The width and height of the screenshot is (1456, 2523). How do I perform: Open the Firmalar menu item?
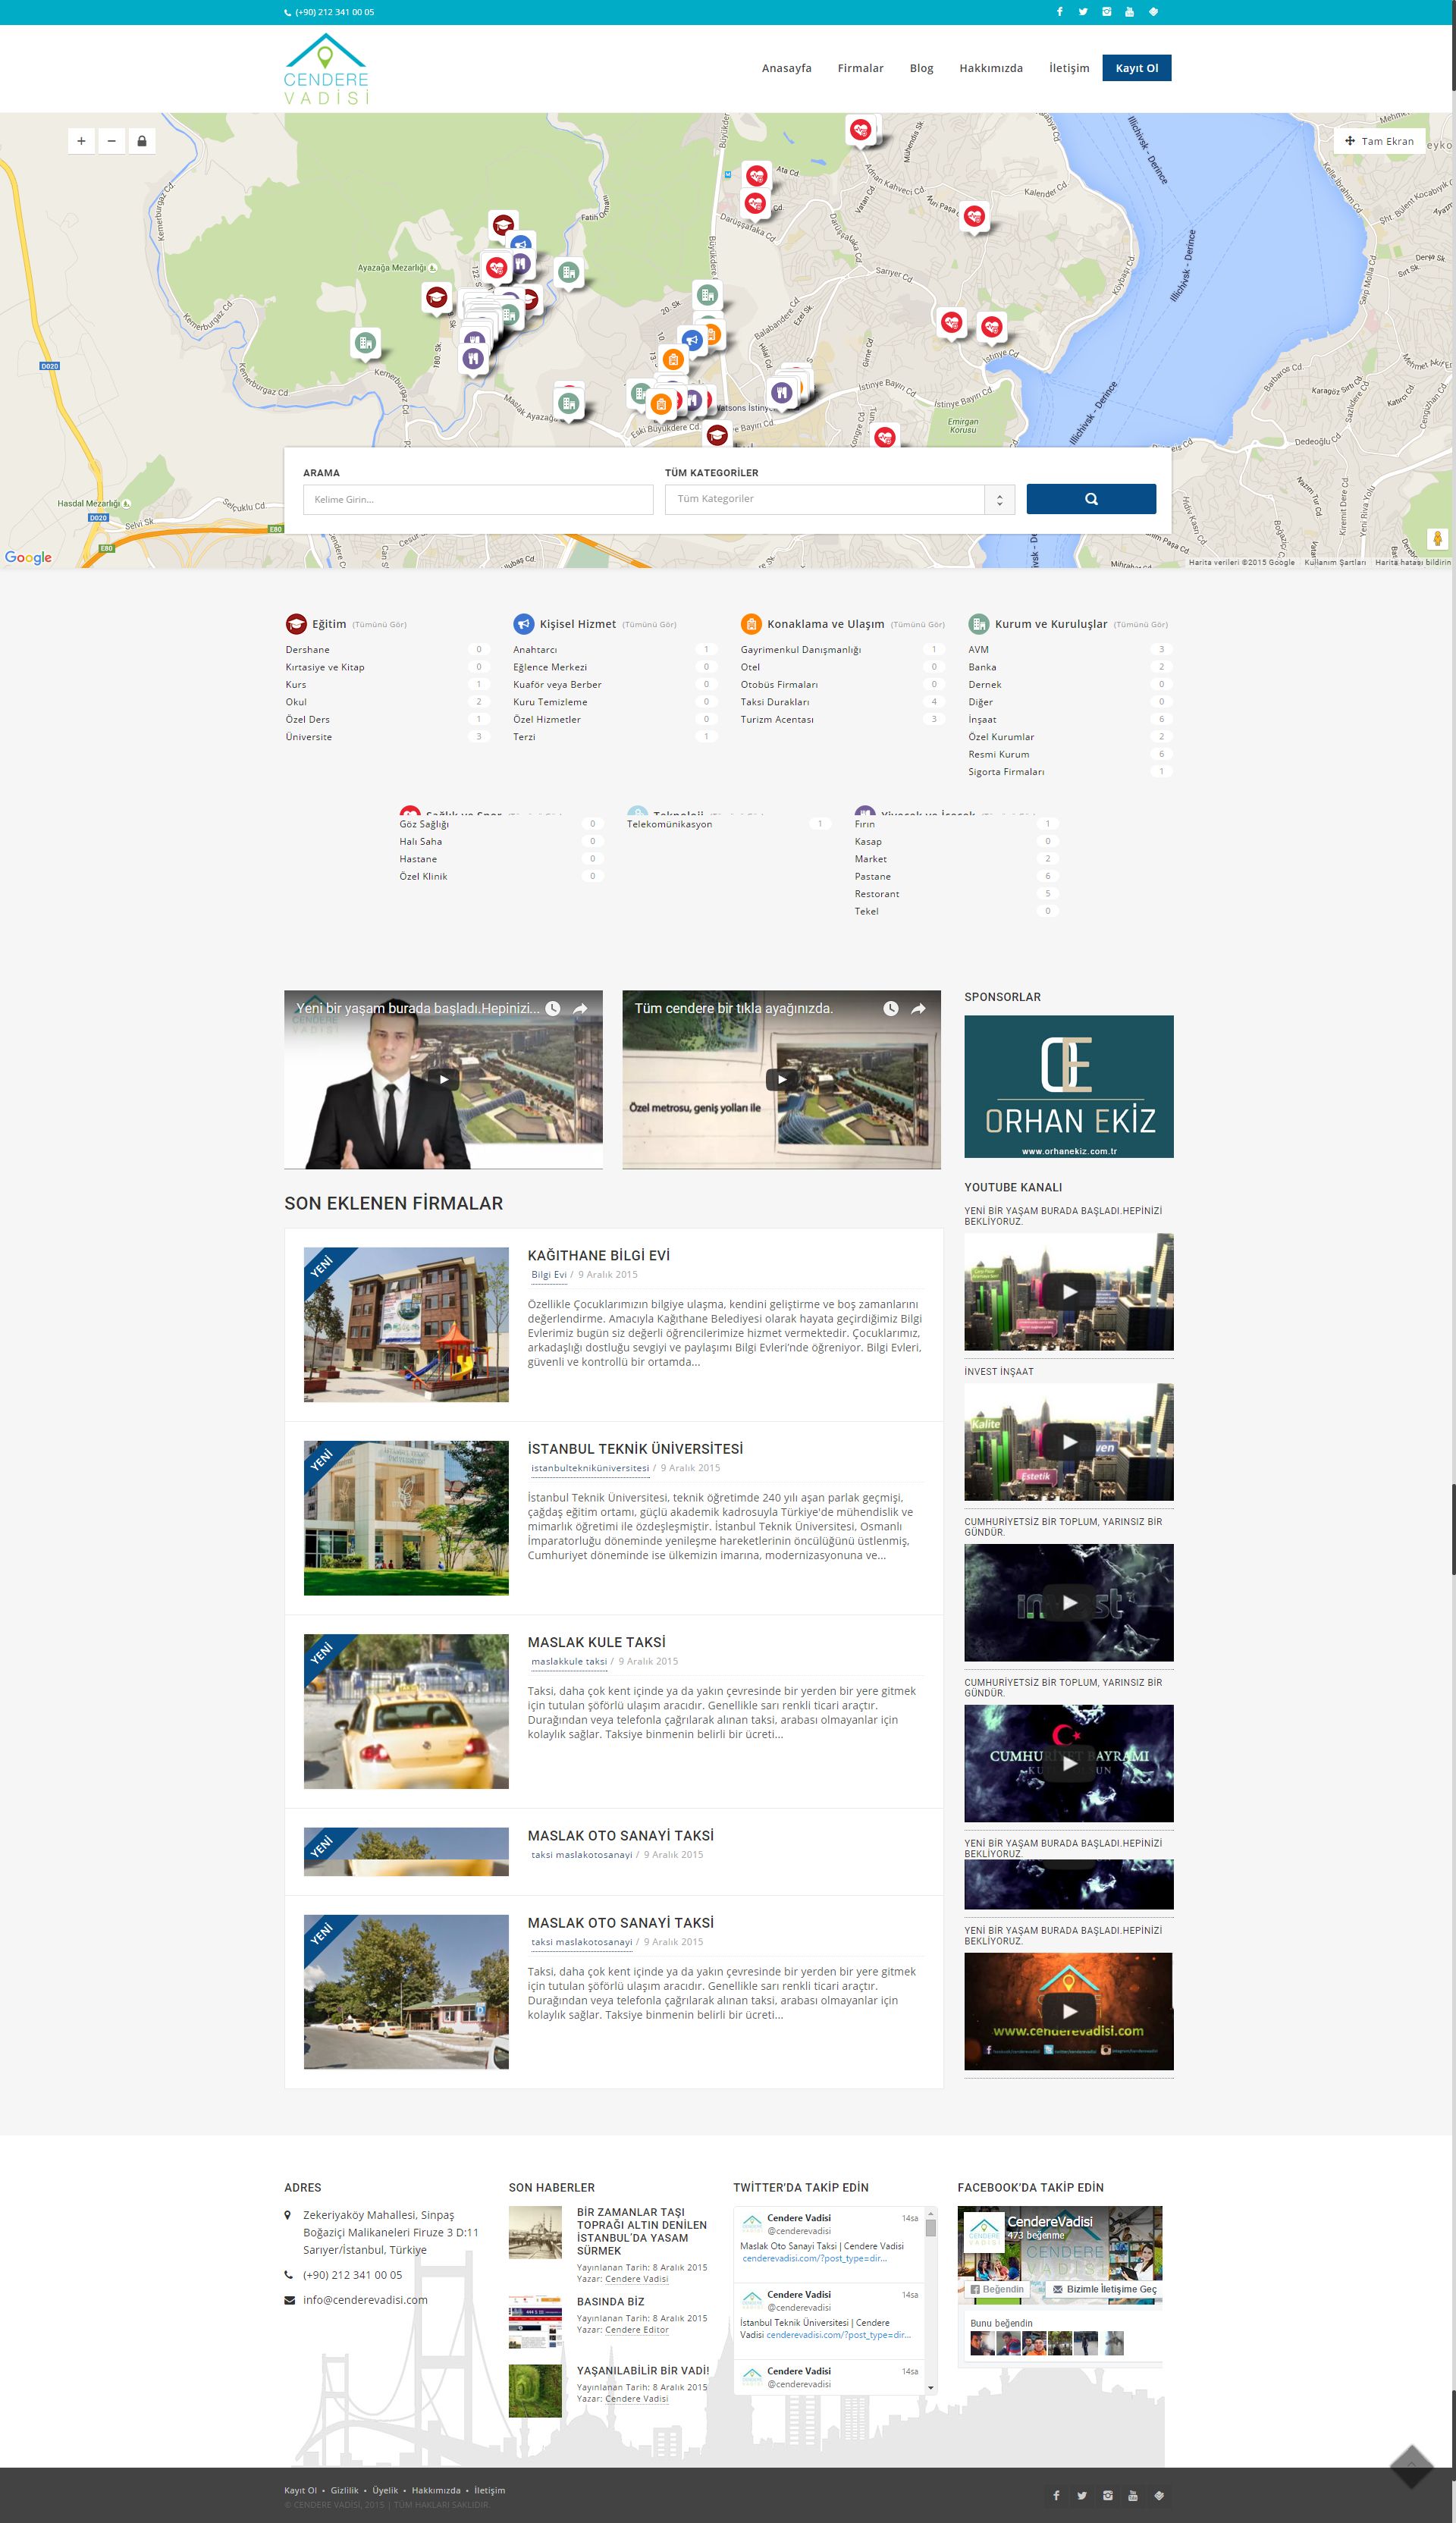tap(859, 68)
